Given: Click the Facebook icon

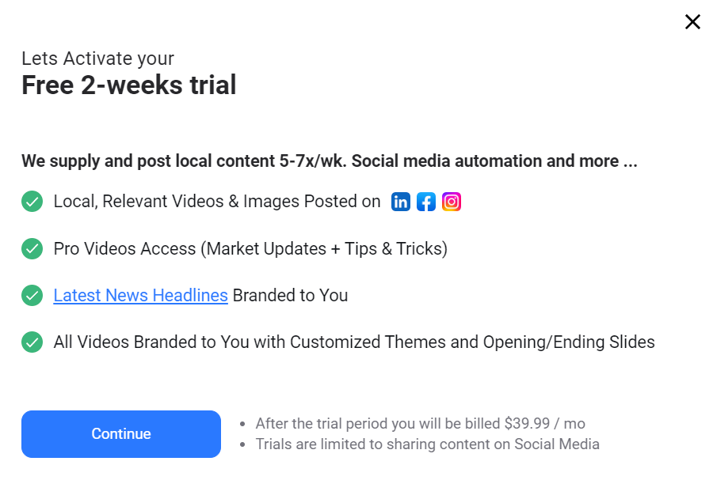Looking at the screenshot, I should pos(426,202).
